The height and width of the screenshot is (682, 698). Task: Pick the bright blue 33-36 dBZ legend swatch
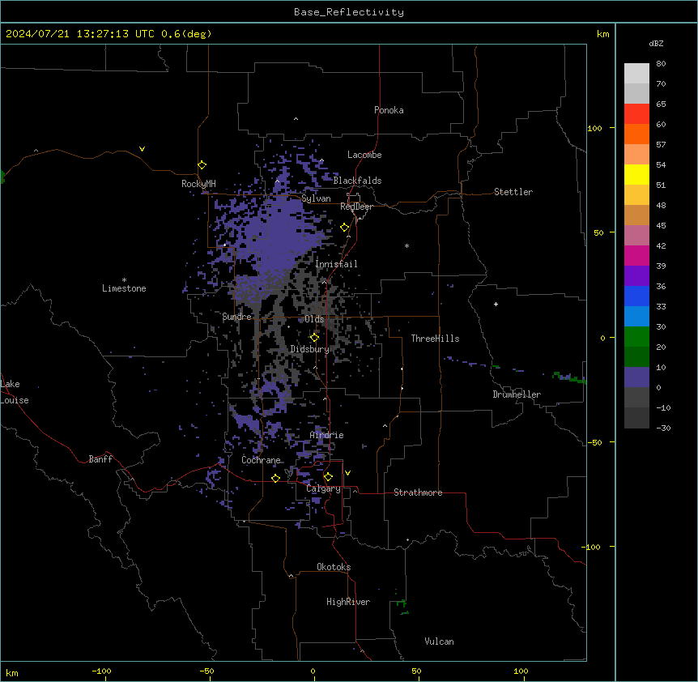click(x=636, y=296)
